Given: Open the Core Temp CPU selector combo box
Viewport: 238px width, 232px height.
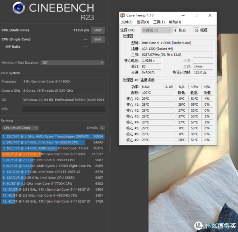Looking at the screenshot, I should point(156,30).
